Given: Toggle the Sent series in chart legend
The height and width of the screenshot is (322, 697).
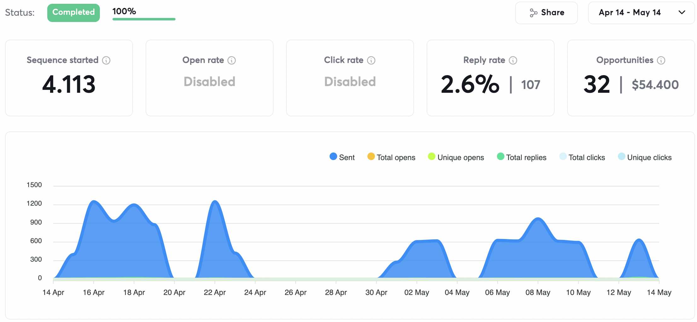Looking at the screenshot, I should click(342, 157).
